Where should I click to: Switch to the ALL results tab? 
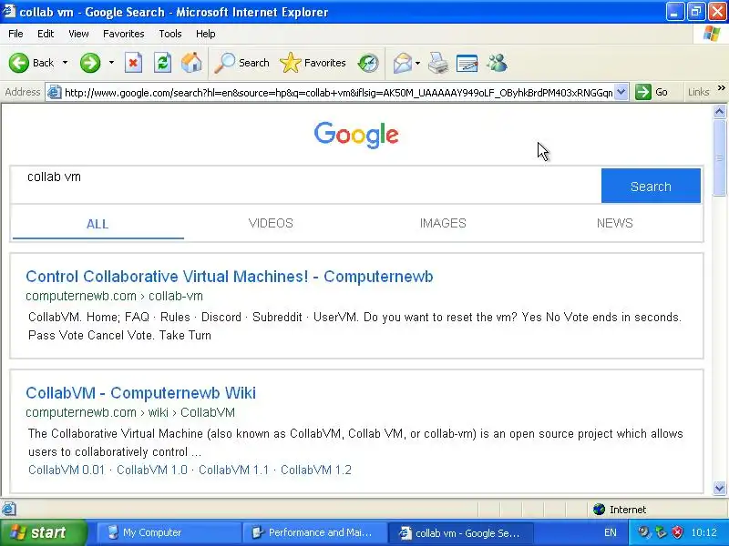tap(98, 224)
